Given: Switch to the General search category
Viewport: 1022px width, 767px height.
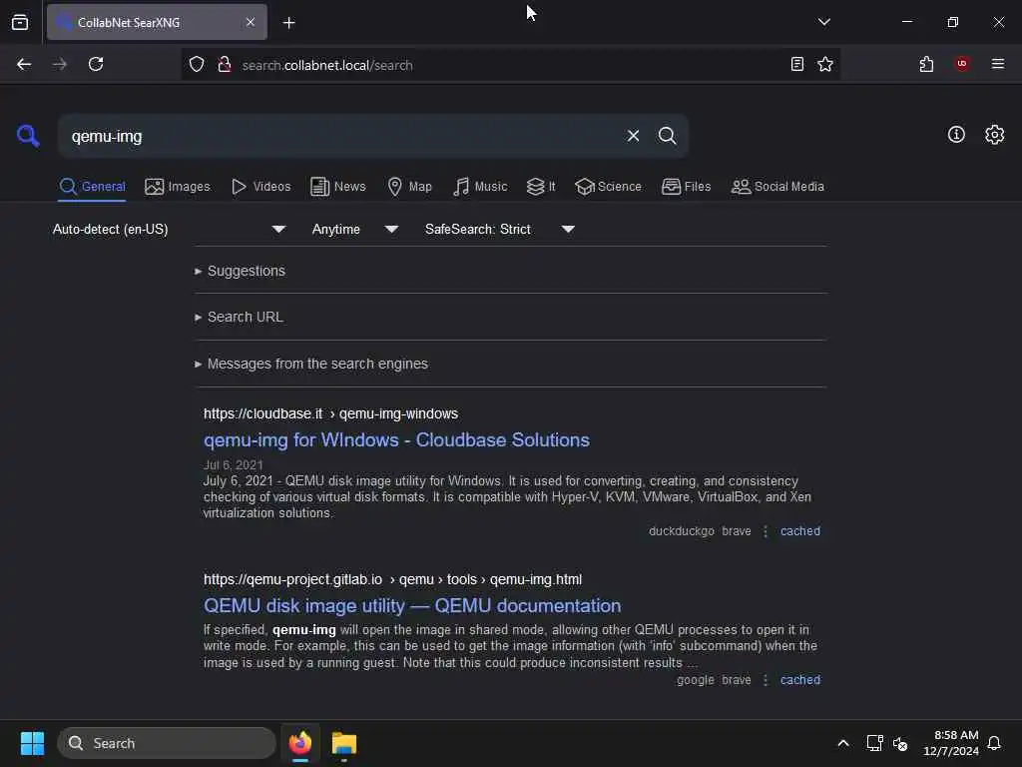Looking at the screenshot, I should (92, 187).
